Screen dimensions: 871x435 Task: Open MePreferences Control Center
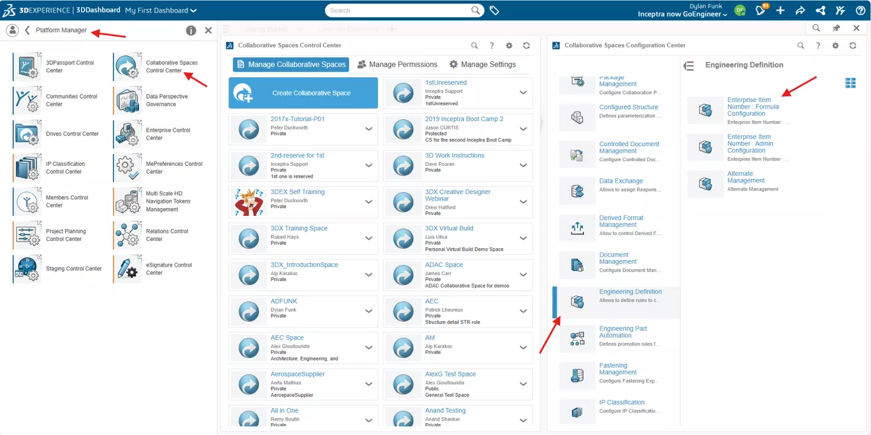click(x=157, y=168)
